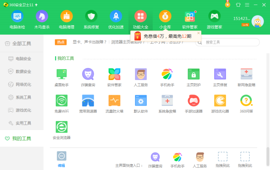Image resolution: width=270 pixels, height=170 pixels.
Task: Click the vertical scrollbar thumb
Action: click(268, 157)
